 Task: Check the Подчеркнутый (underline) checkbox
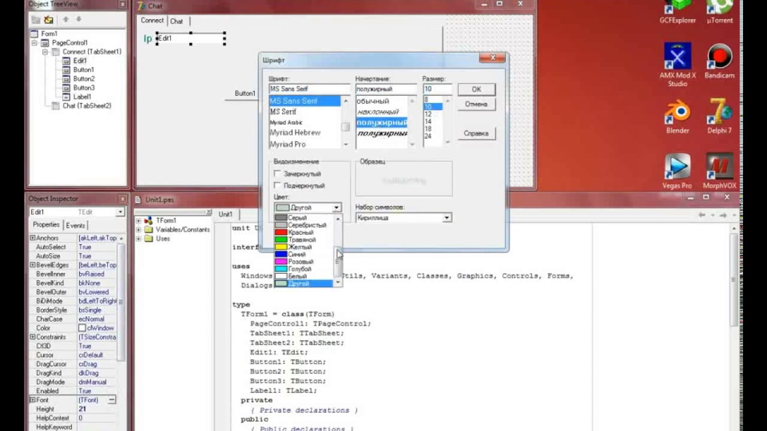click(x=277, y=186)
